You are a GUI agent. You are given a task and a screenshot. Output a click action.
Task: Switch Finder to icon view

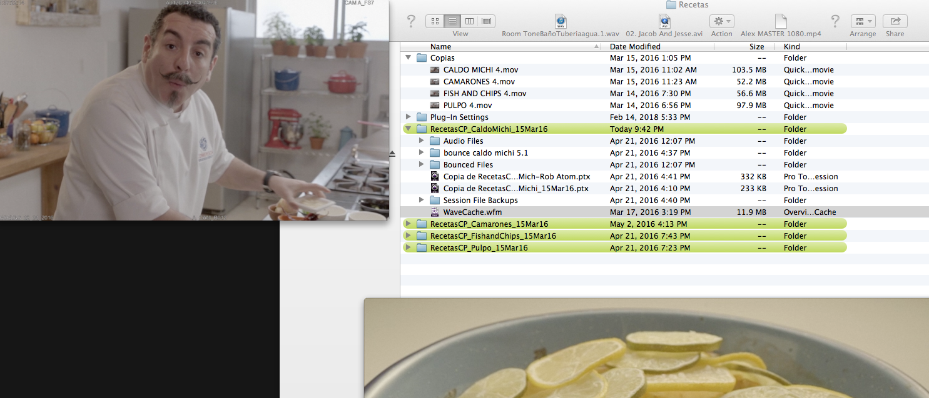[435, 21]
